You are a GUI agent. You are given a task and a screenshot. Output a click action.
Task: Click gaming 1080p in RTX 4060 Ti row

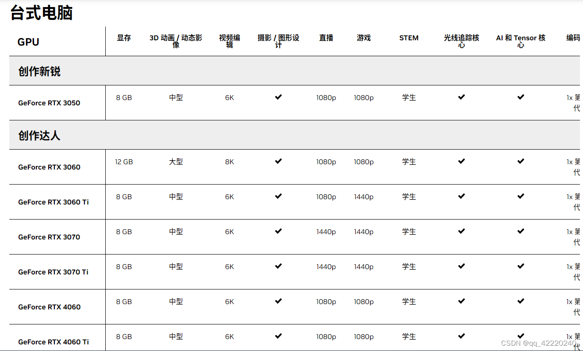pyautogui.click(x=364, y=337)
